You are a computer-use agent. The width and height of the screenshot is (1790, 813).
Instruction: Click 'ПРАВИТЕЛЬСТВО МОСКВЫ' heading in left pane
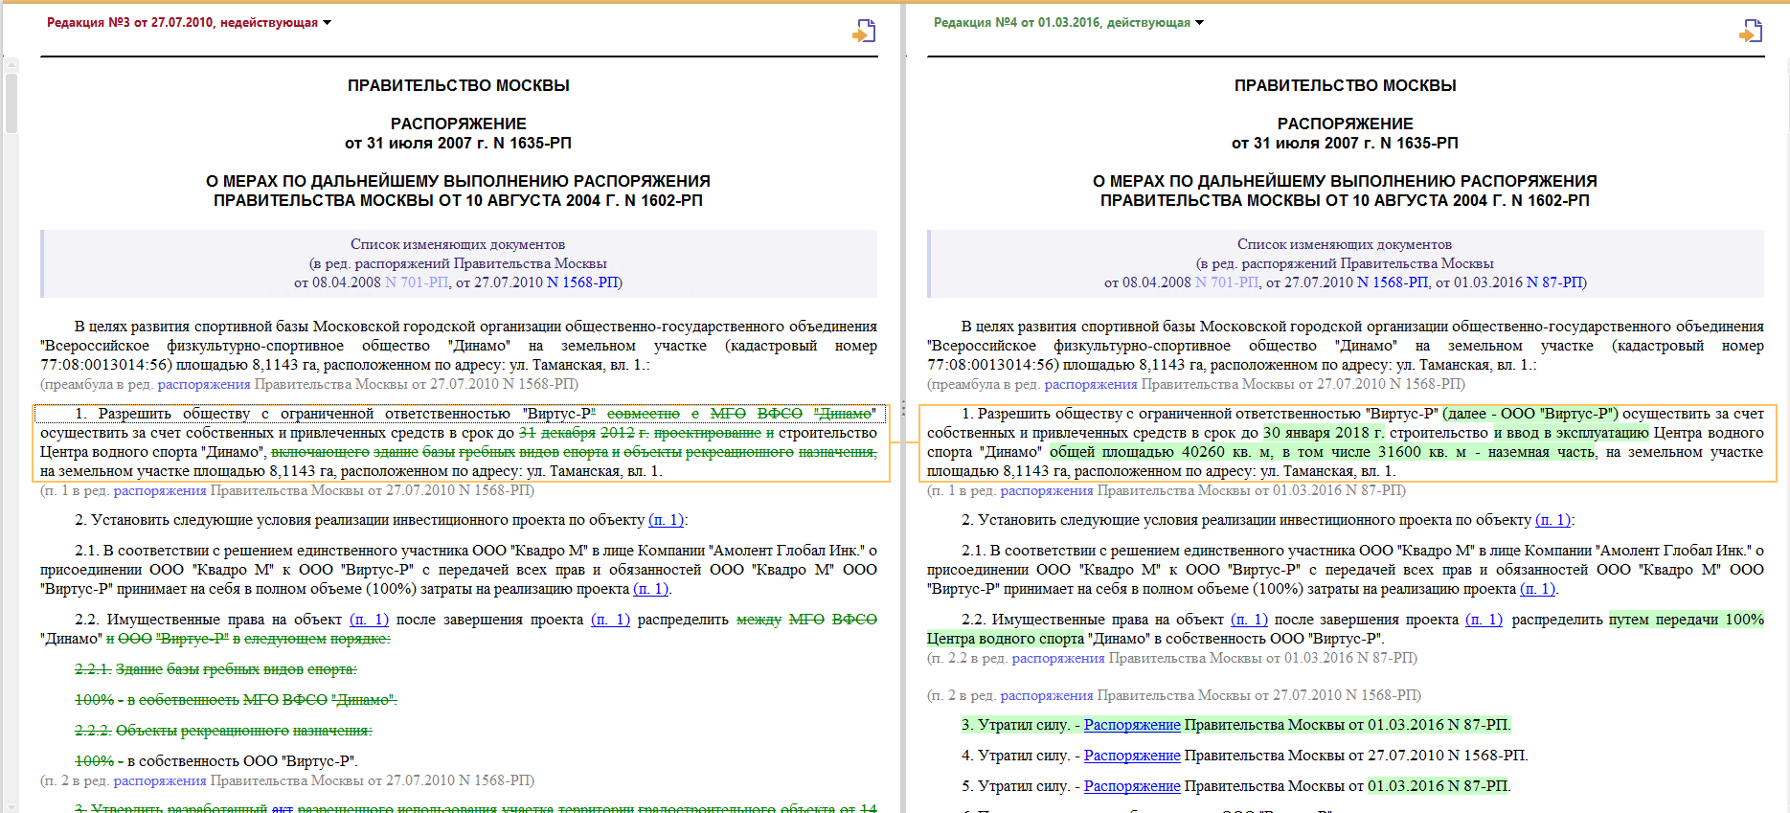pyautogui.click(x=459, y=85)
